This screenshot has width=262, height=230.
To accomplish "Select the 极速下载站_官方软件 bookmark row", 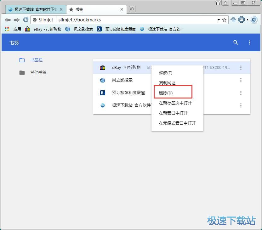I will tap(172, 105).
